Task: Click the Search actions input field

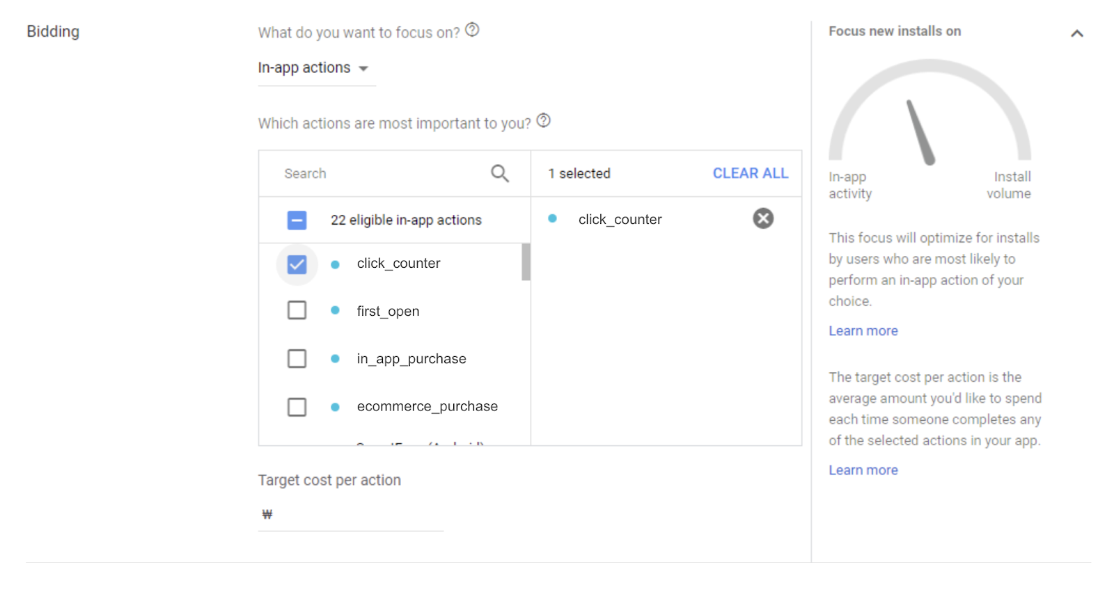Action: pos(383,173)
